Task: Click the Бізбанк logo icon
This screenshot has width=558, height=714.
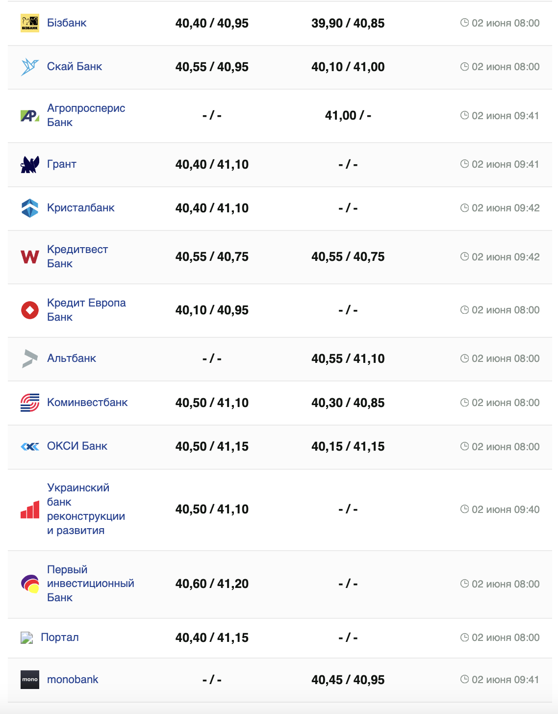Action: [x=30, y=23]
